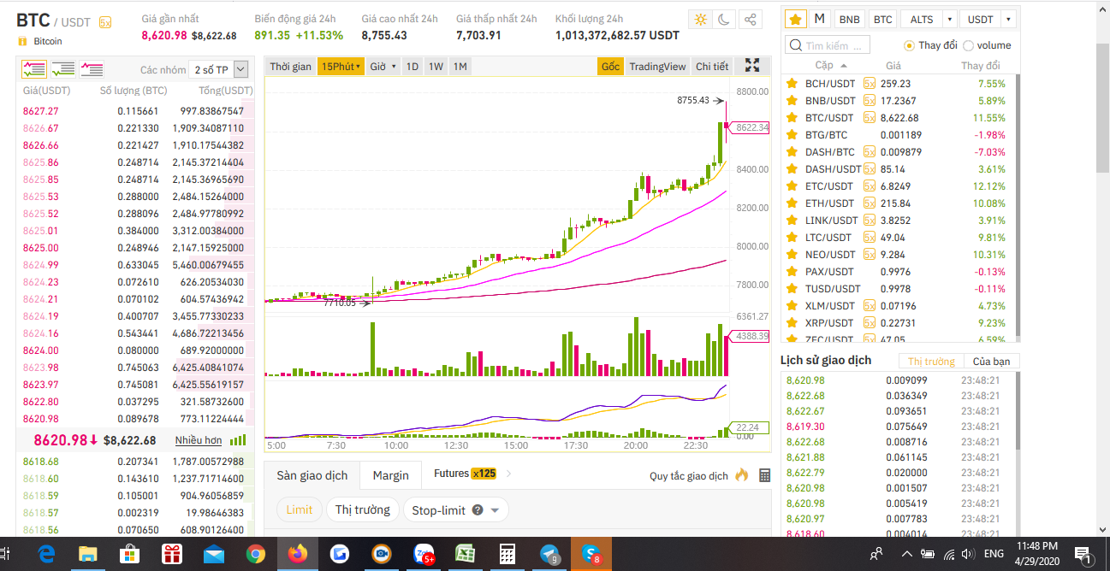This screenshot has height=571, width=1110.
Task: Click the share icon button
Action: coord(749,20)
